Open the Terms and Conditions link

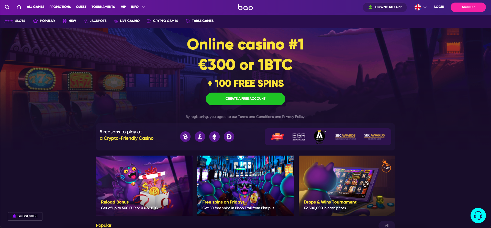click(256, 117)
